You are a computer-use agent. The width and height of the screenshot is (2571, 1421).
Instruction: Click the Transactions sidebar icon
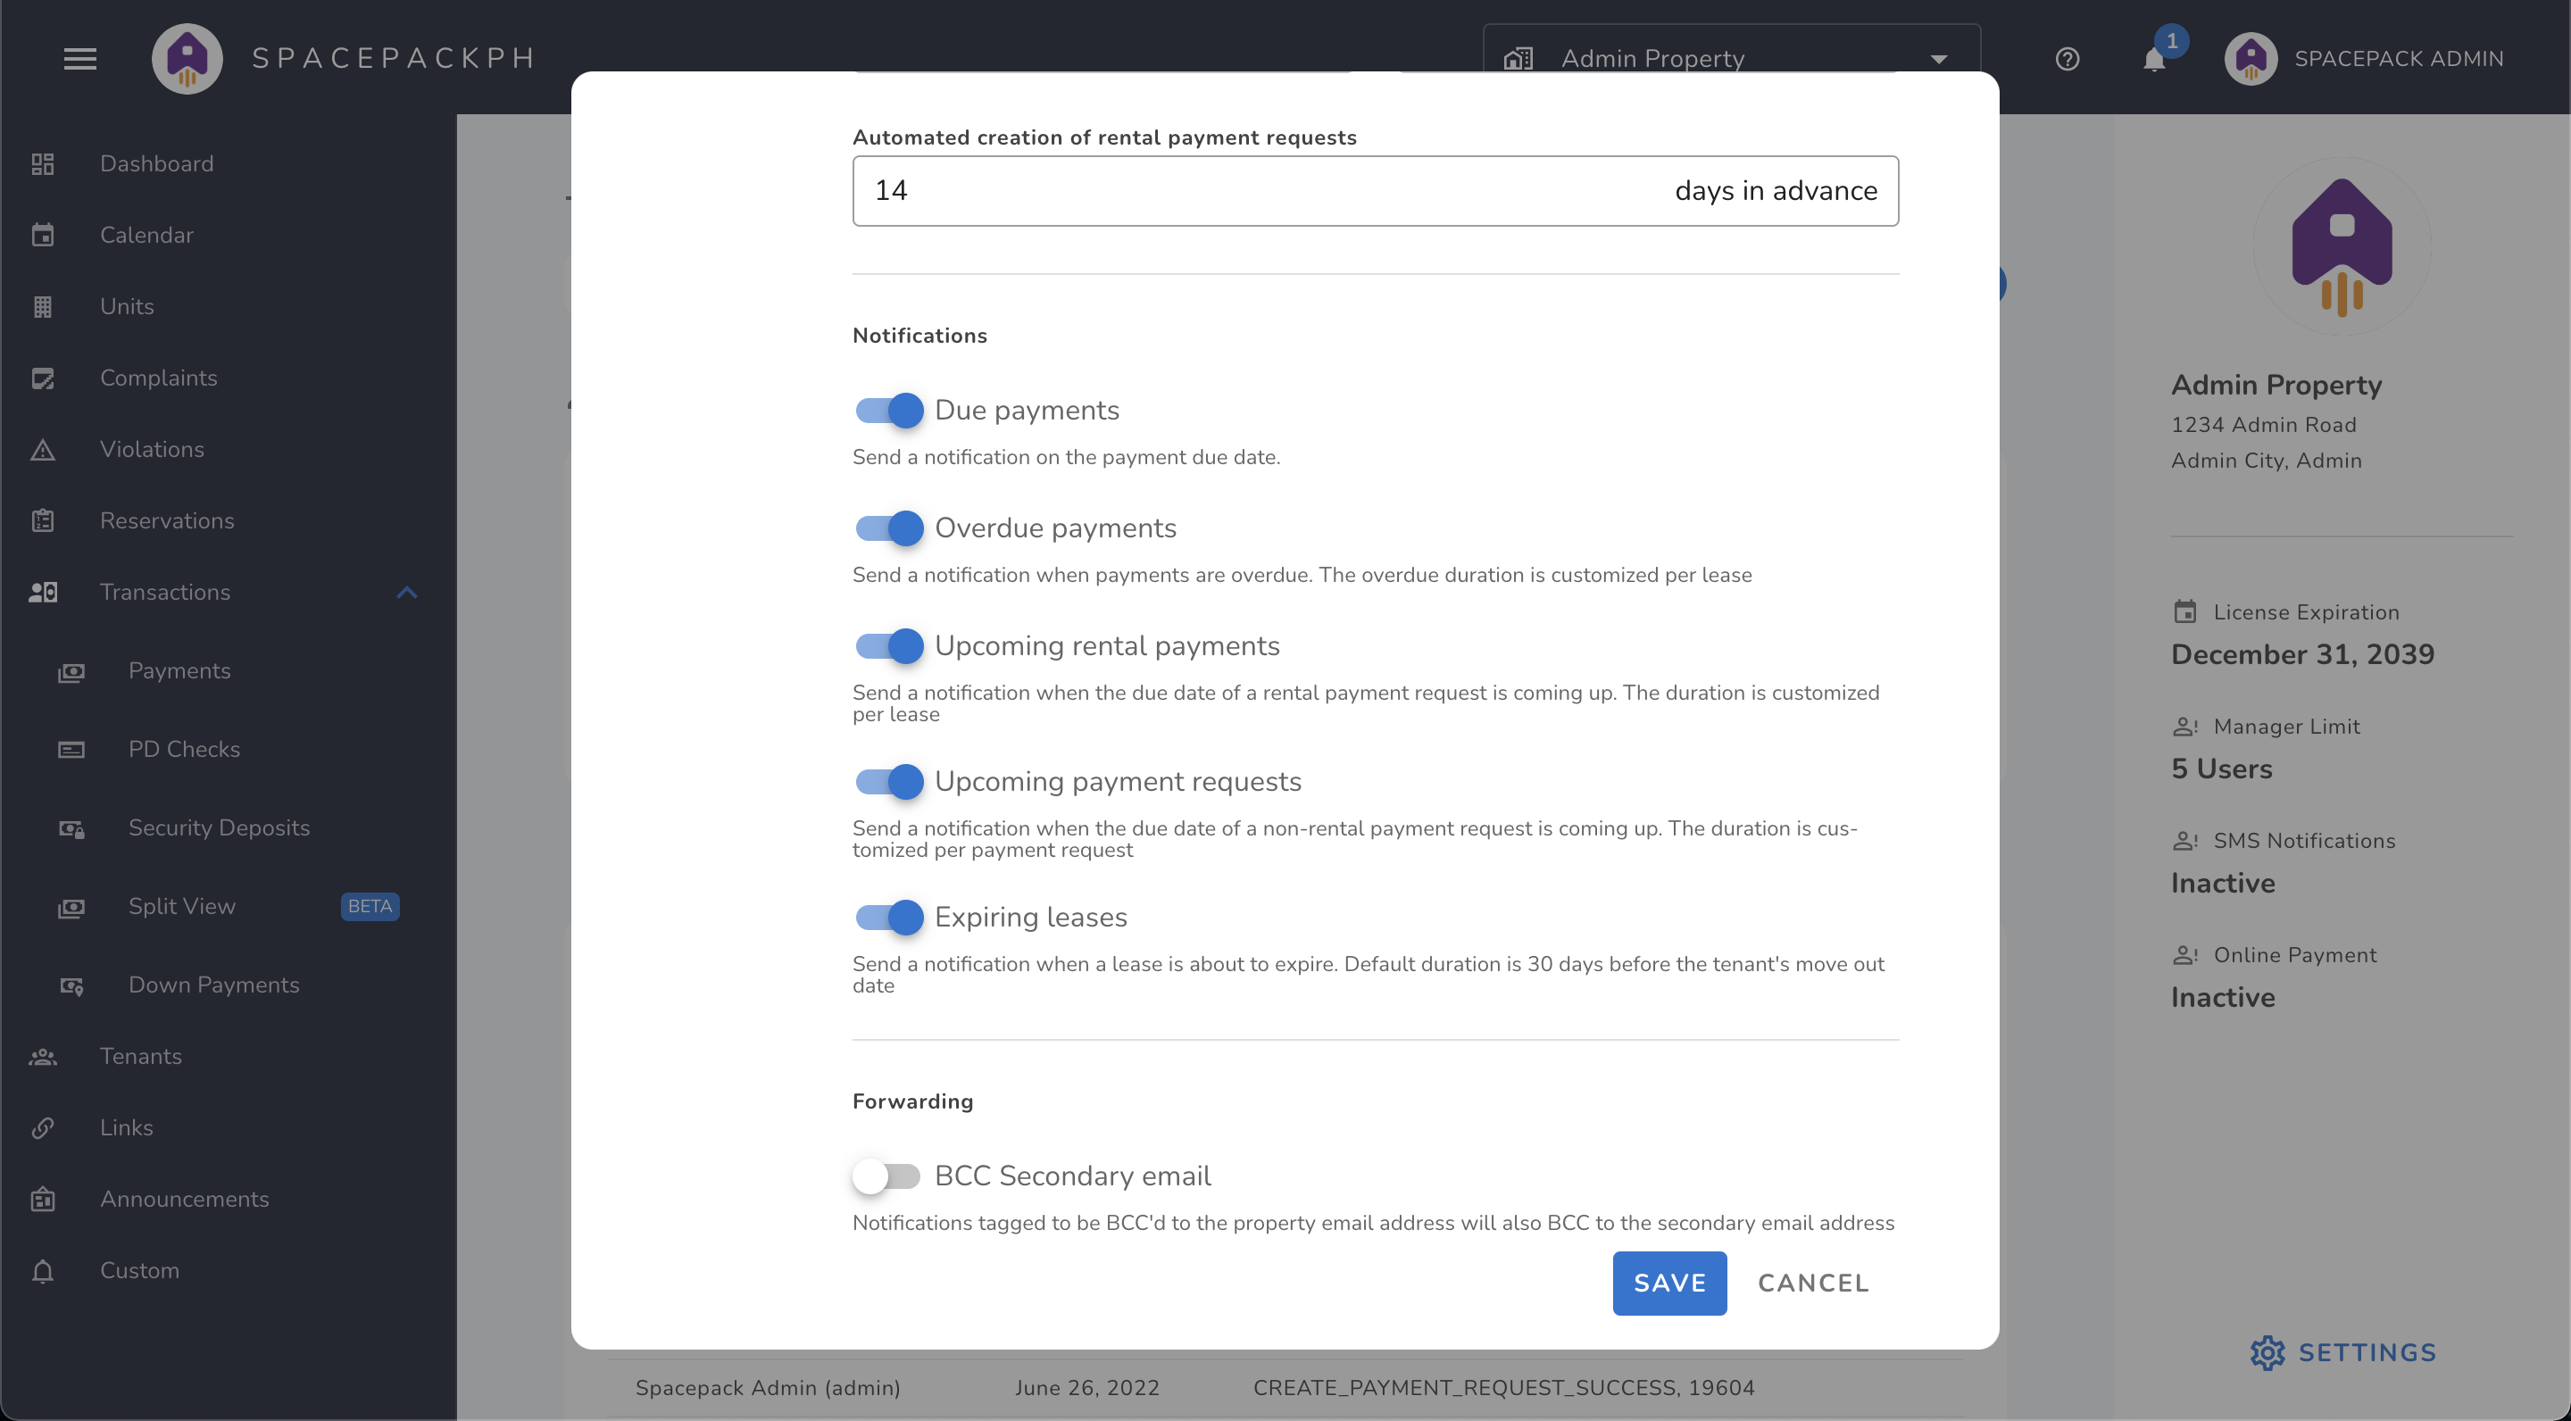(x=46, y=592)
